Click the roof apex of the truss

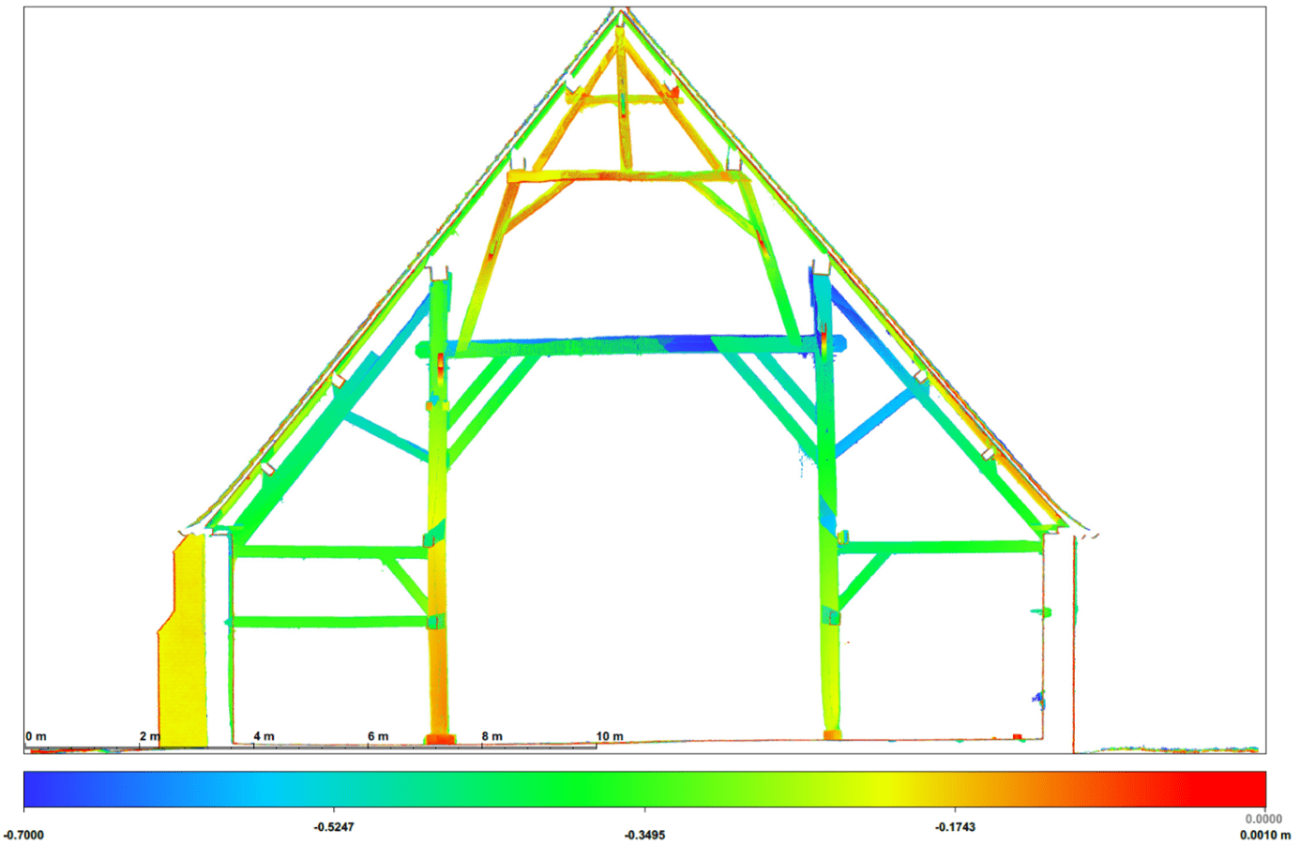click(x=621, y=13)
